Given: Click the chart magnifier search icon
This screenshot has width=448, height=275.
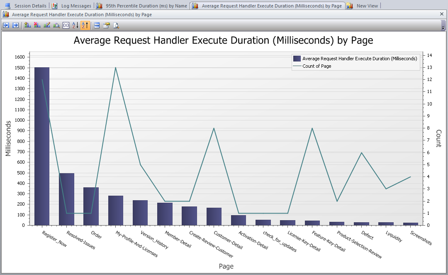Looking at the screenshot, I should click(x=56, y=25).
